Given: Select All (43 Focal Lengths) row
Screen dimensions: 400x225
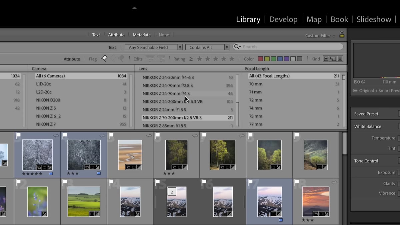Looking at the screenshot, I should [x=294, y=76].
